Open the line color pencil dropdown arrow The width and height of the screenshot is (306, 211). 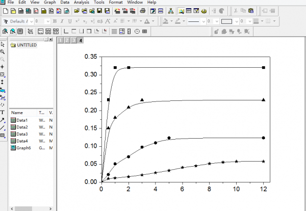pyautogui.click(x=184, y=21)
